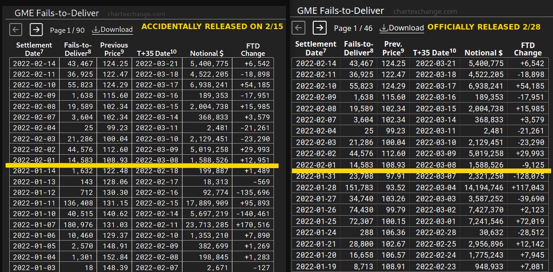Select 2022-01-06 date in left table
553x272 pixels.
click(x=34, y=235)
